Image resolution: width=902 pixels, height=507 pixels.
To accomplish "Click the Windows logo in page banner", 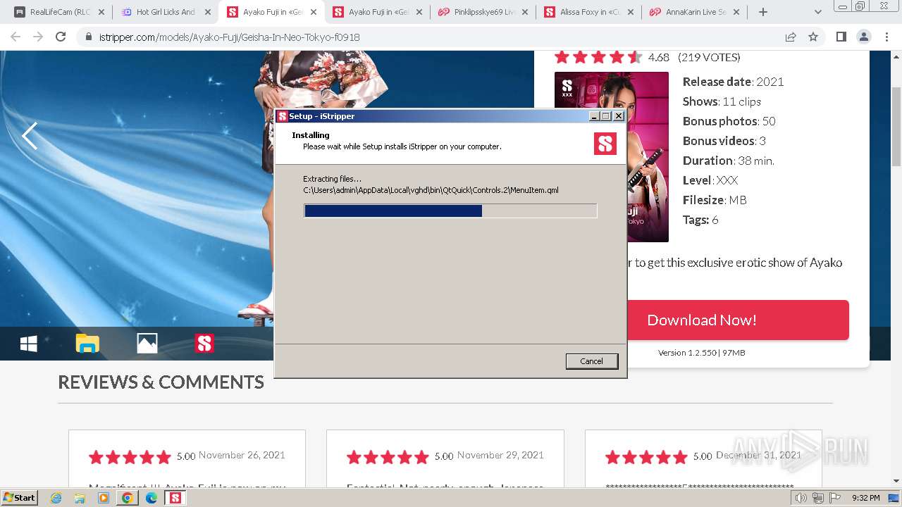I will pyautogui.click(x=29, y=344).
